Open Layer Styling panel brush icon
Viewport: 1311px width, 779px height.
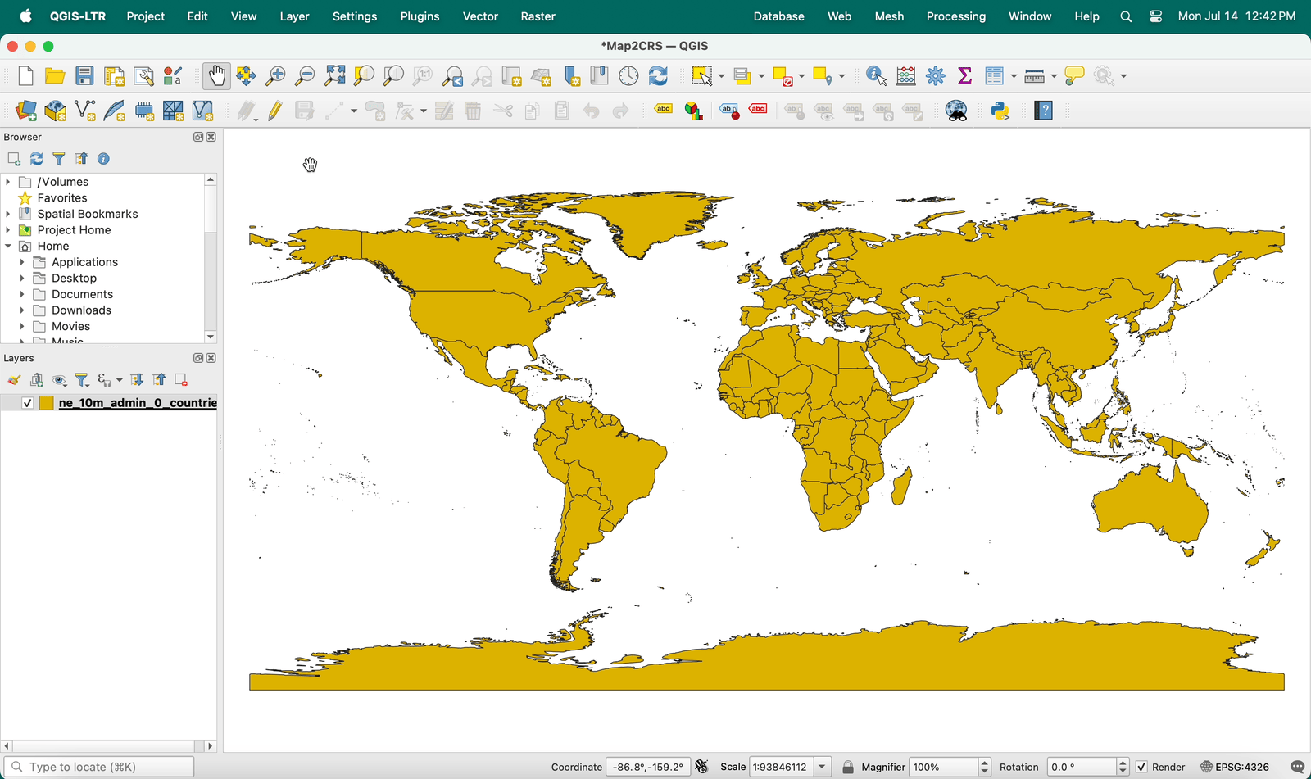[x=14, y=380]
